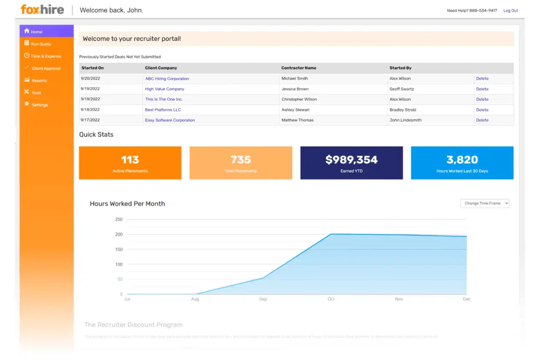The height and width of the screenshot is (360, 540).
Task: Click the Quick Stats heading
Action: pos(96,135)
